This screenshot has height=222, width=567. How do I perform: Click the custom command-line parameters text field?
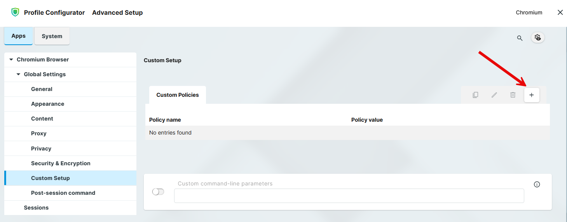pyautogui.click(x=349, y=196)
